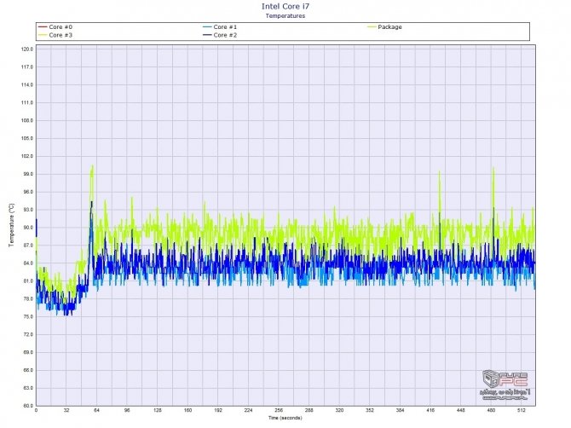Click the 120.0 tick on temperature axis

coord(27,49)
